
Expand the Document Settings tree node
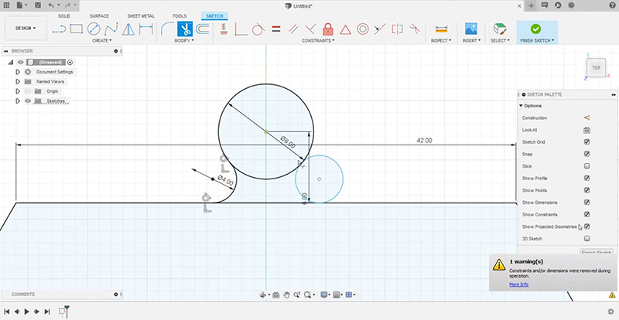[17, 71]
